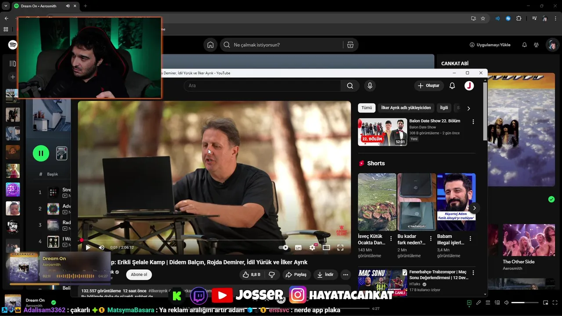Image resolution: width=562 pixels, height=316 pixels.
Task: Open YouTube account avatar J
Action: (x=469, y=86)
